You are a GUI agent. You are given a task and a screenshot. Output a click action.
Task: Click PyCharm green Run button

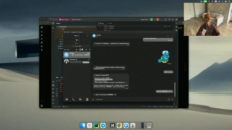152,19
